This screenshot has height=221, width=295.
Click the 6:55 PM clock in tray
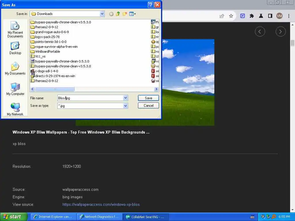click(x=284, y=217)
